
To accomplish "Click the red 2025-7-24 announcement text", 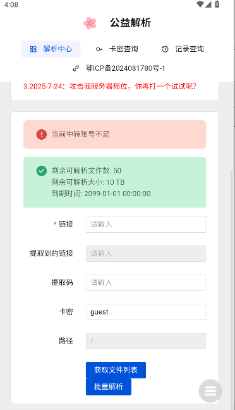I will click(110, 86).
